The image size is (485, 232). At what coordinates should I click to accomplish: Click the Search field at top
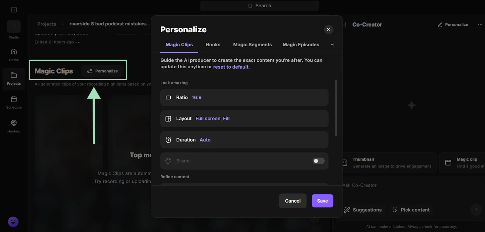(x=259, y=6)
